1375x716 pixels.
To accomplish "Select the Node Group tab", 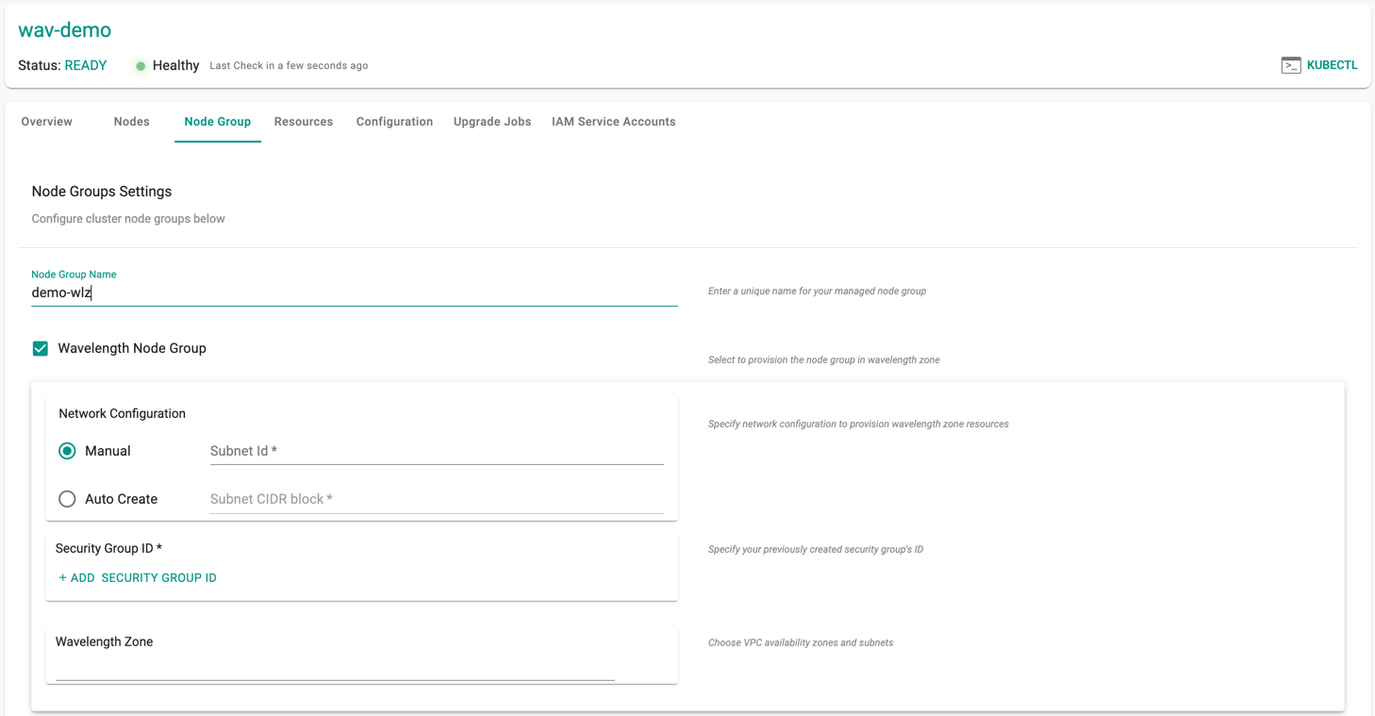I will pos(218,122).
